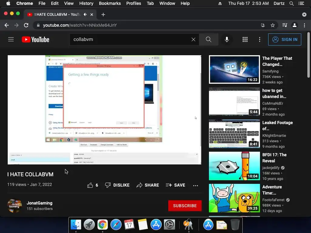The height and width of the screenshot is (233, 311).
Task: Open Safari from the dock
Action: (x=116, y=225)
